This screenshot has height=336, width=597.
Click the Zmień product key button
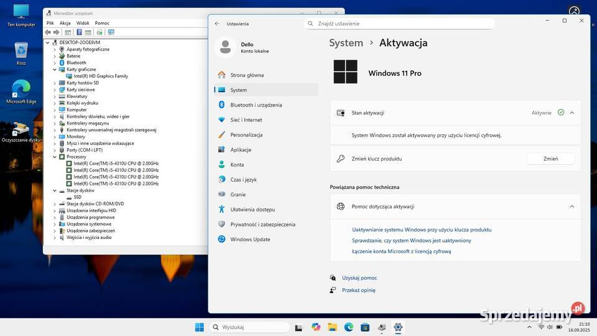point(550,159)
